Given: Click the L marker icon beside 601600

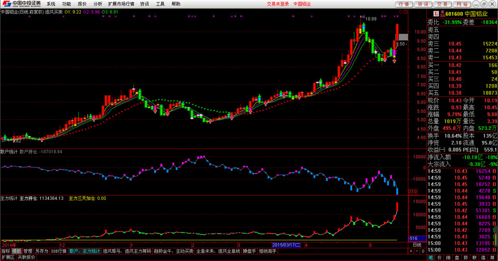Looking at the screenshot, I should 436,13.
